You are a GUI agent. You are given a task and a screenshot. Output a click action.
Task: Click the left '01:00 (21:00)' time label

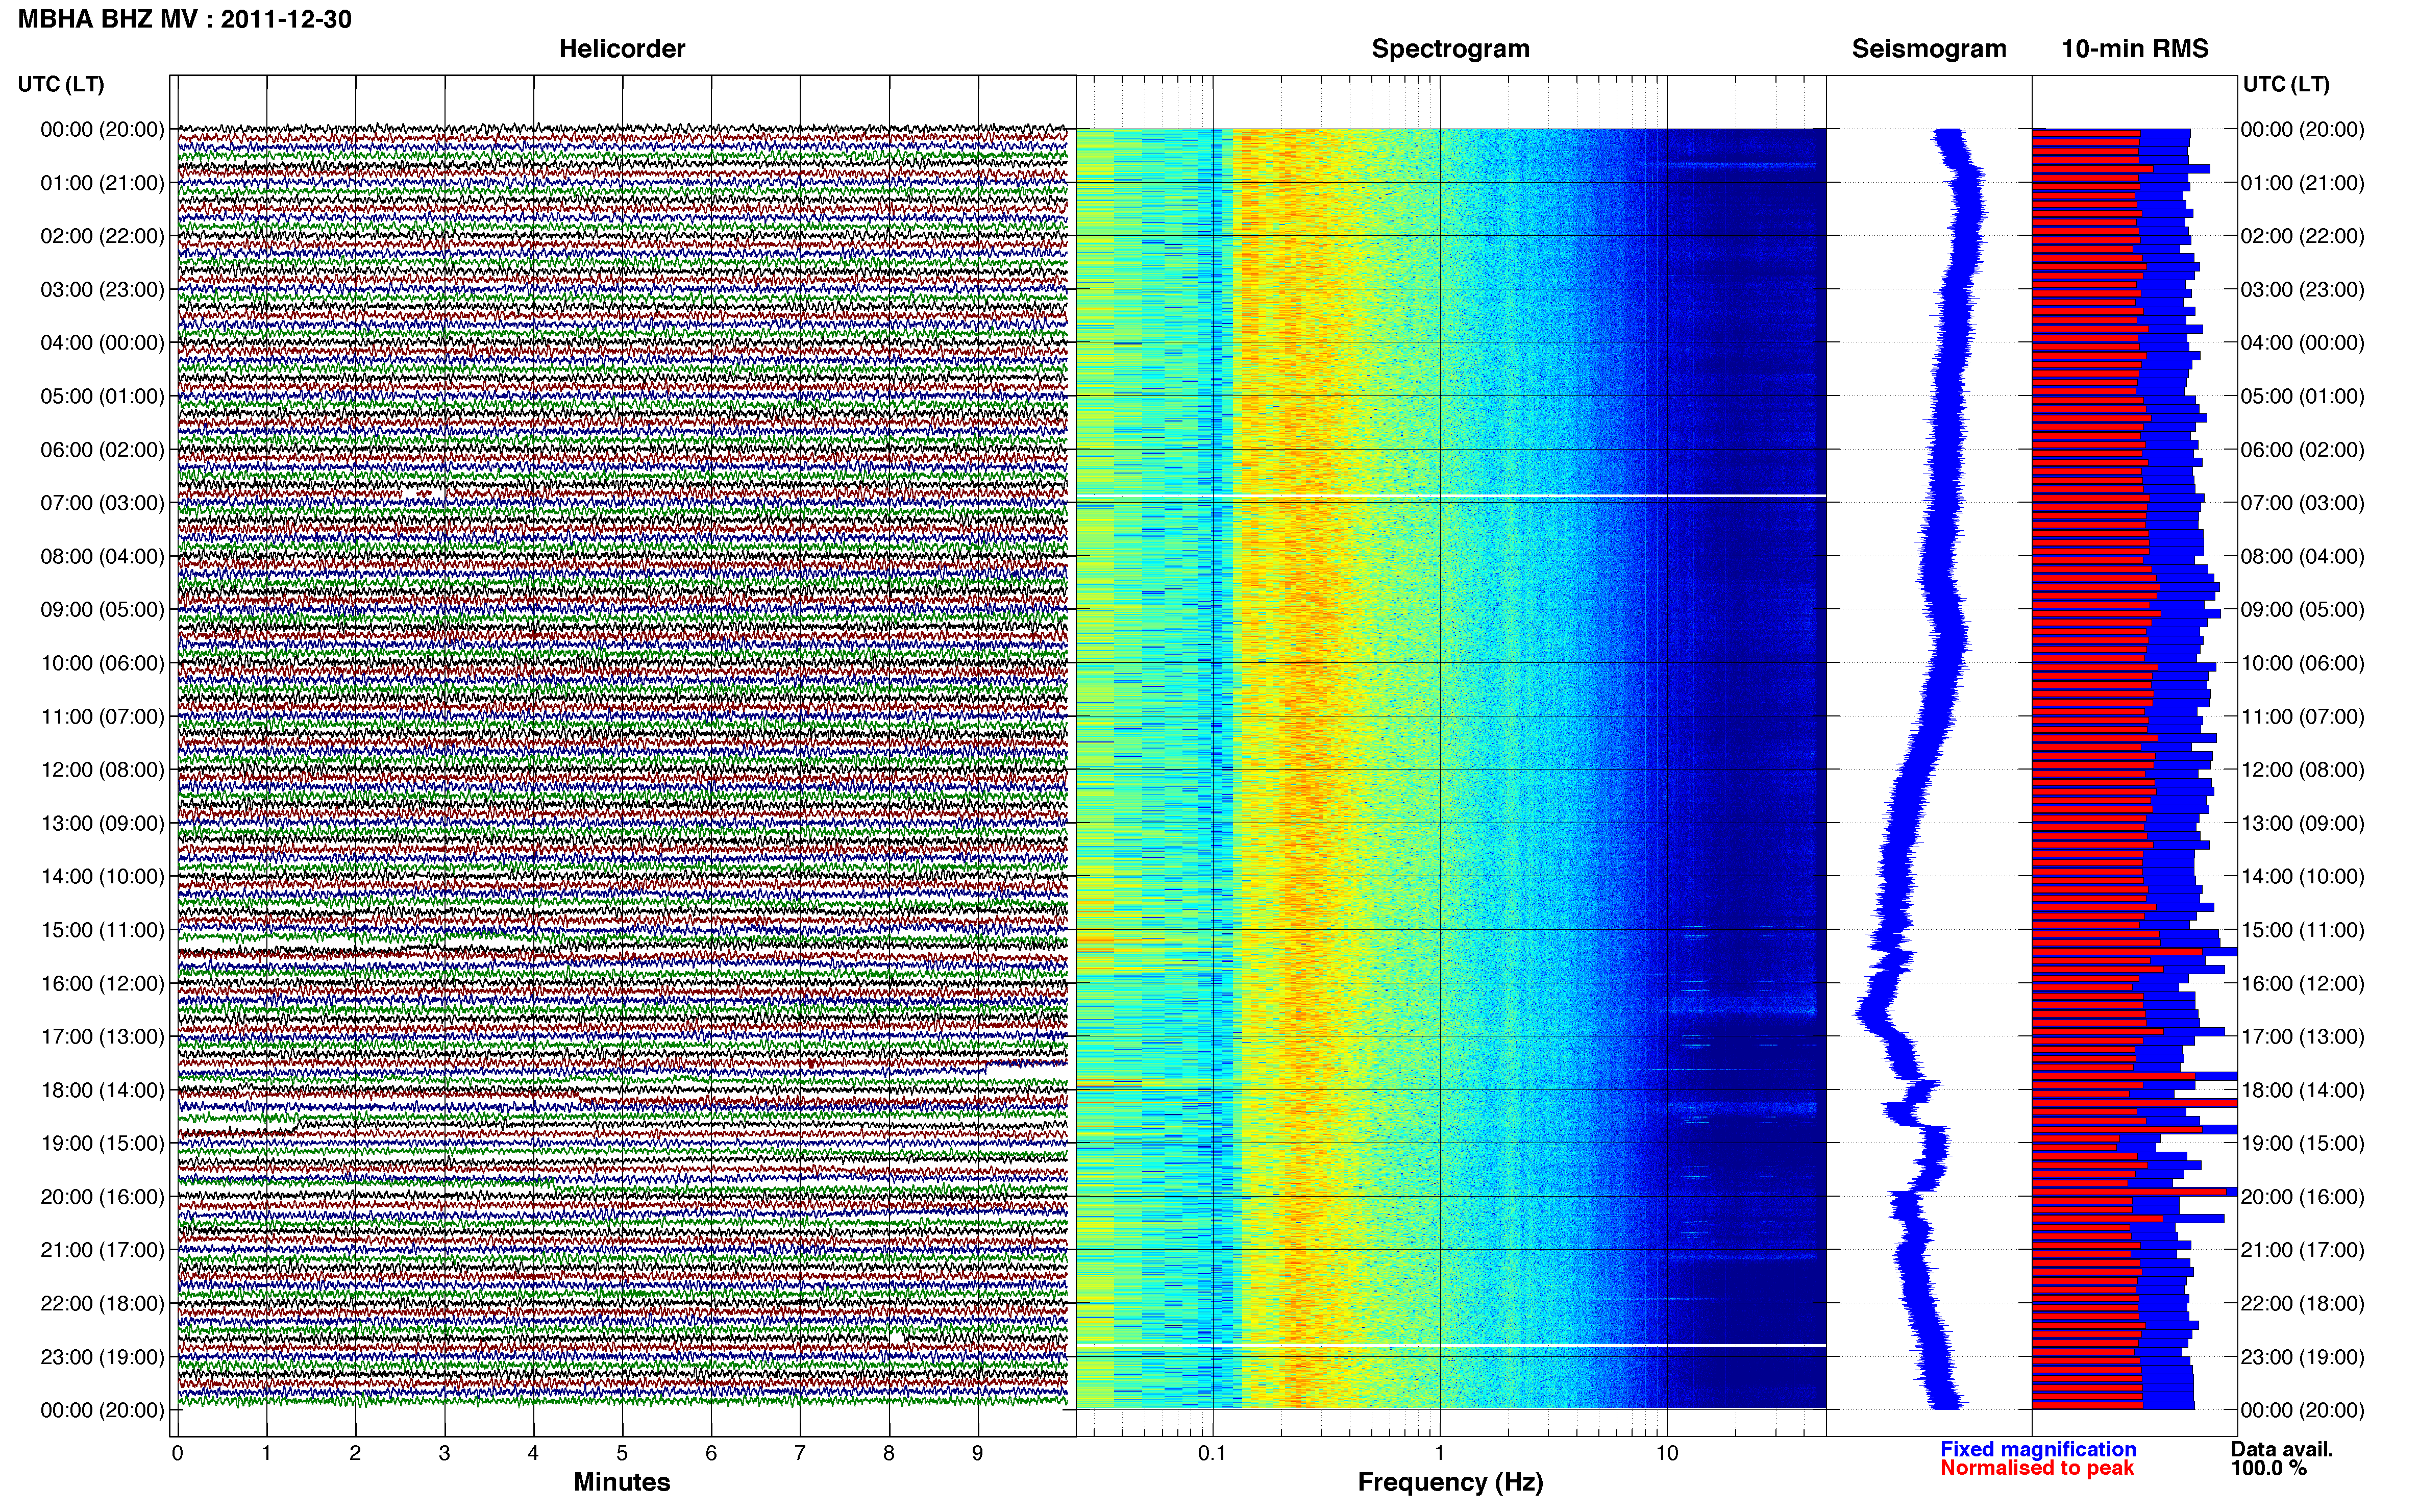102,183
